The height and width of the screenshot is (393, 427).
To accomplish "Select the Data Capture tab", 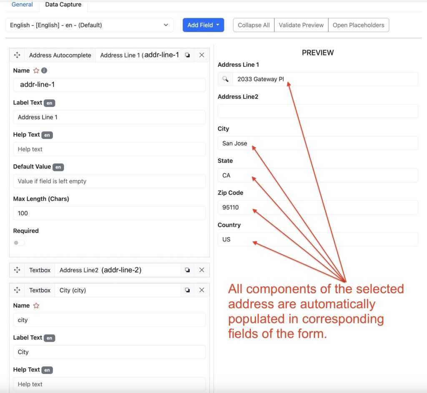I will pyautogui.click(x=63, y=5).
